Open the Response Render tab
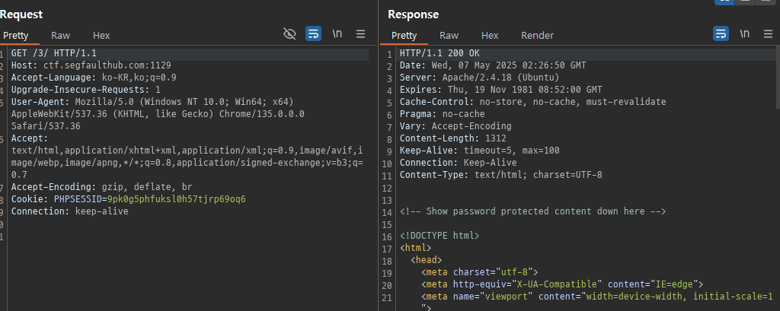Viewport: 780px width, 311px height. click(x=537, y=35)
